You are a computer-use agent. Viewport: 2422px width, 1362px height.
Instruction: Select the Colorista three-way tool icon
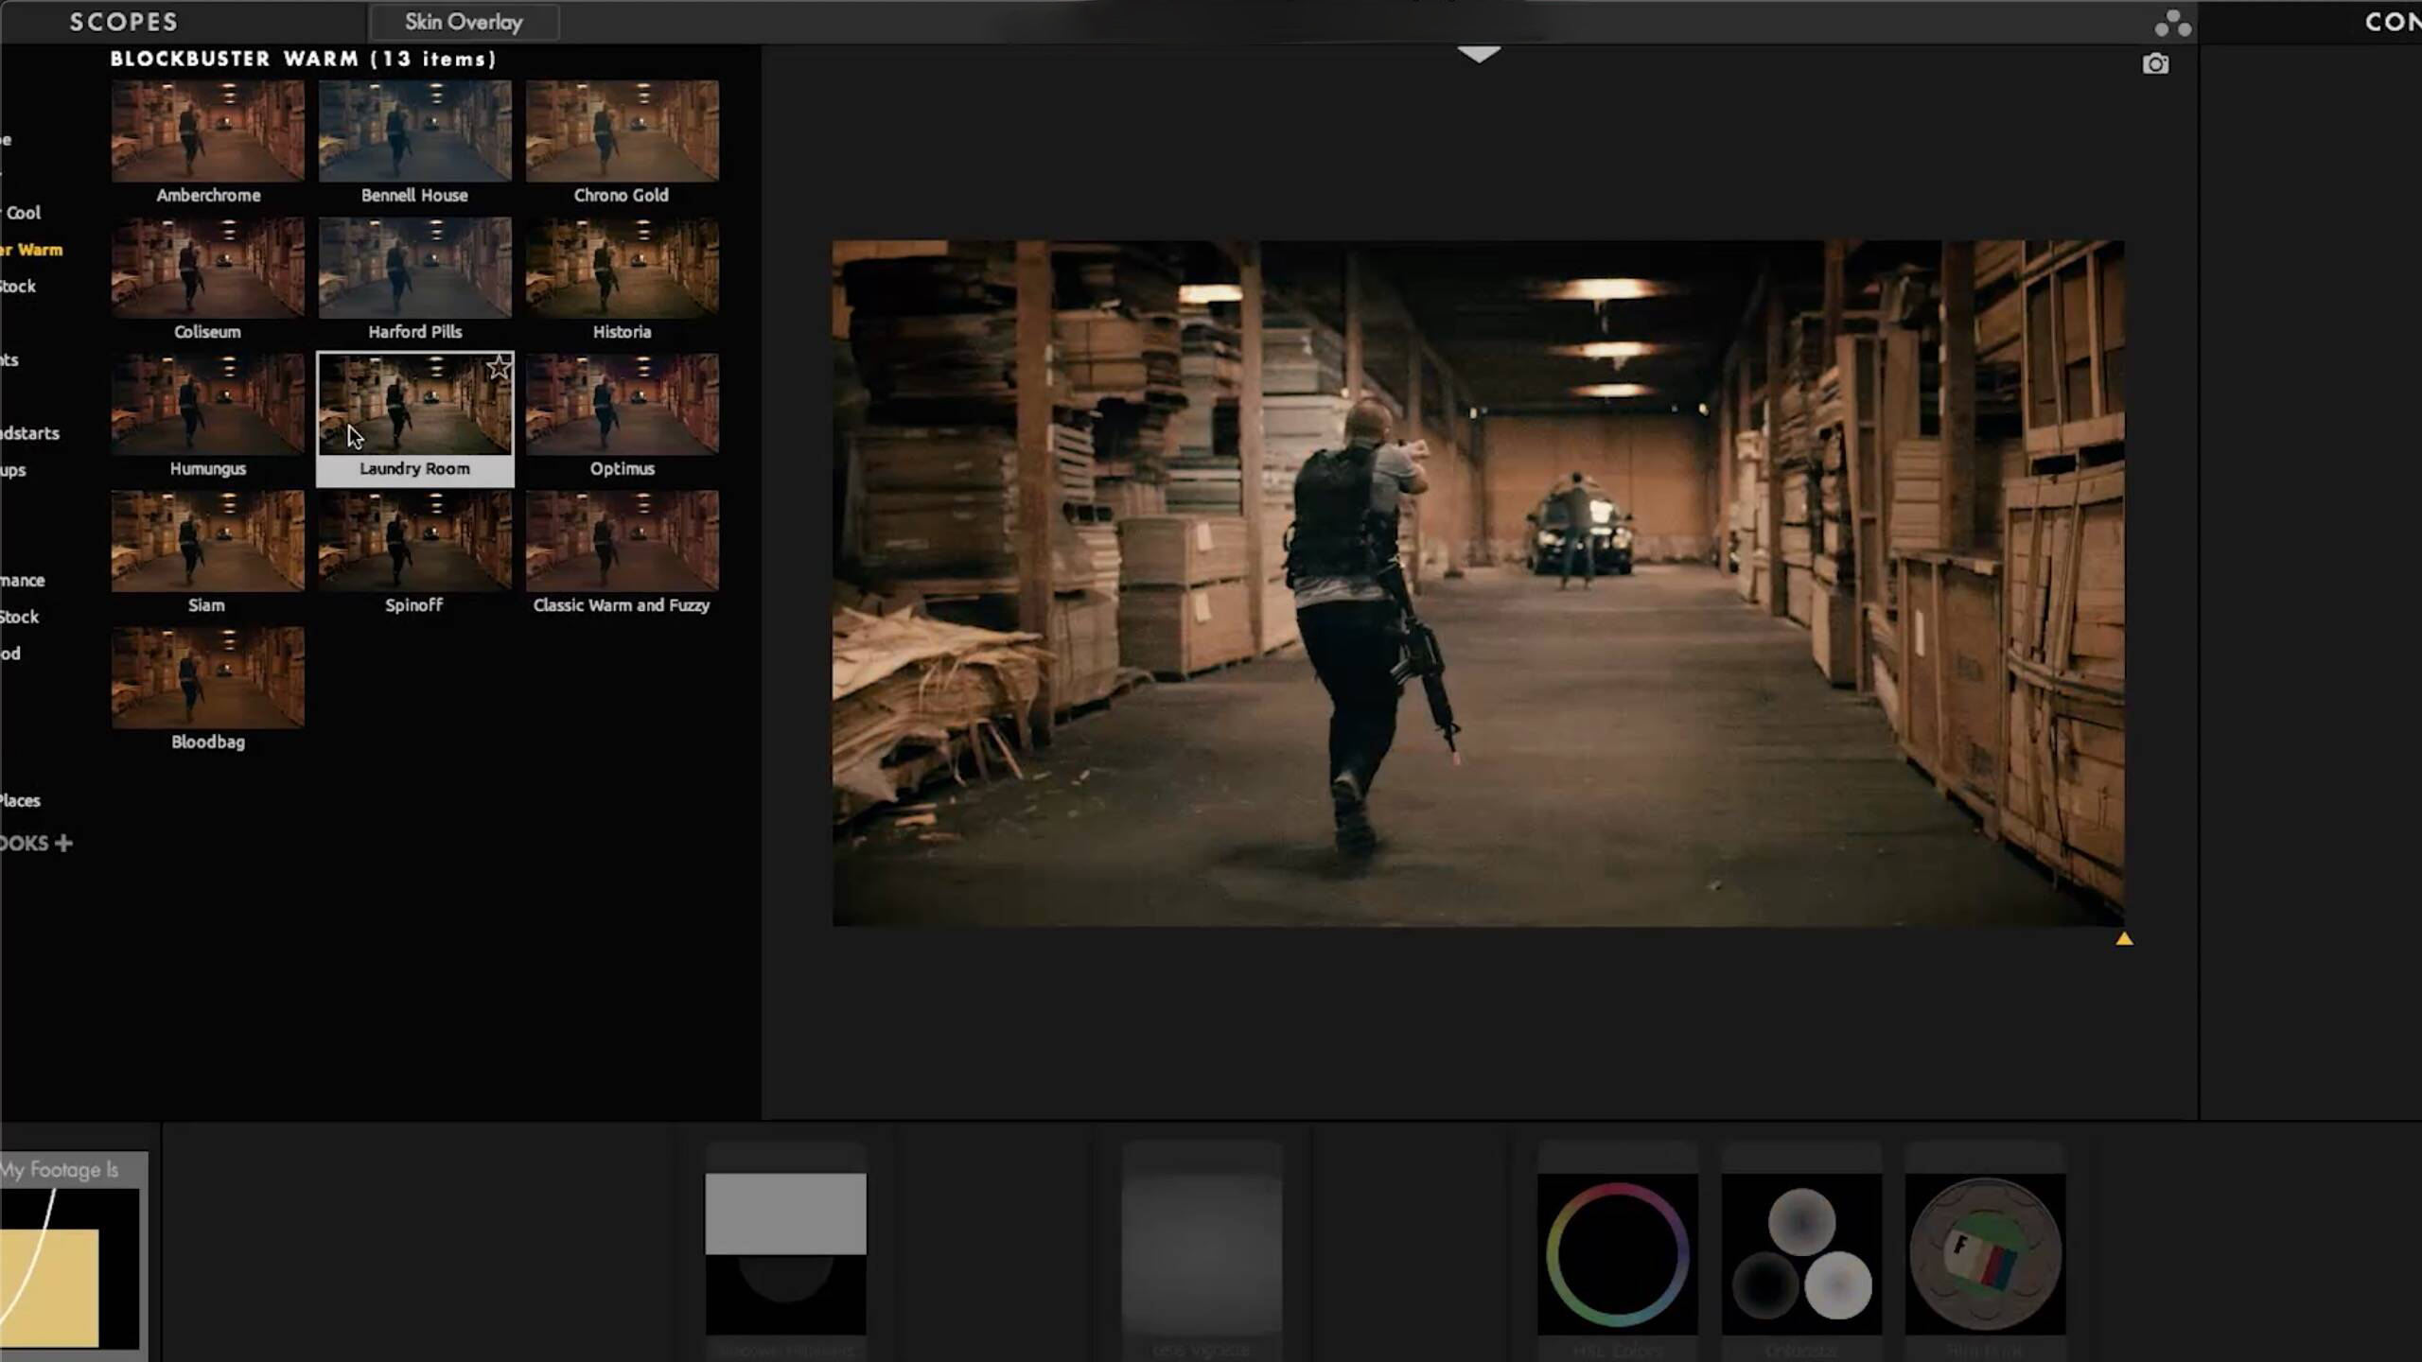click(1801, 1253)
